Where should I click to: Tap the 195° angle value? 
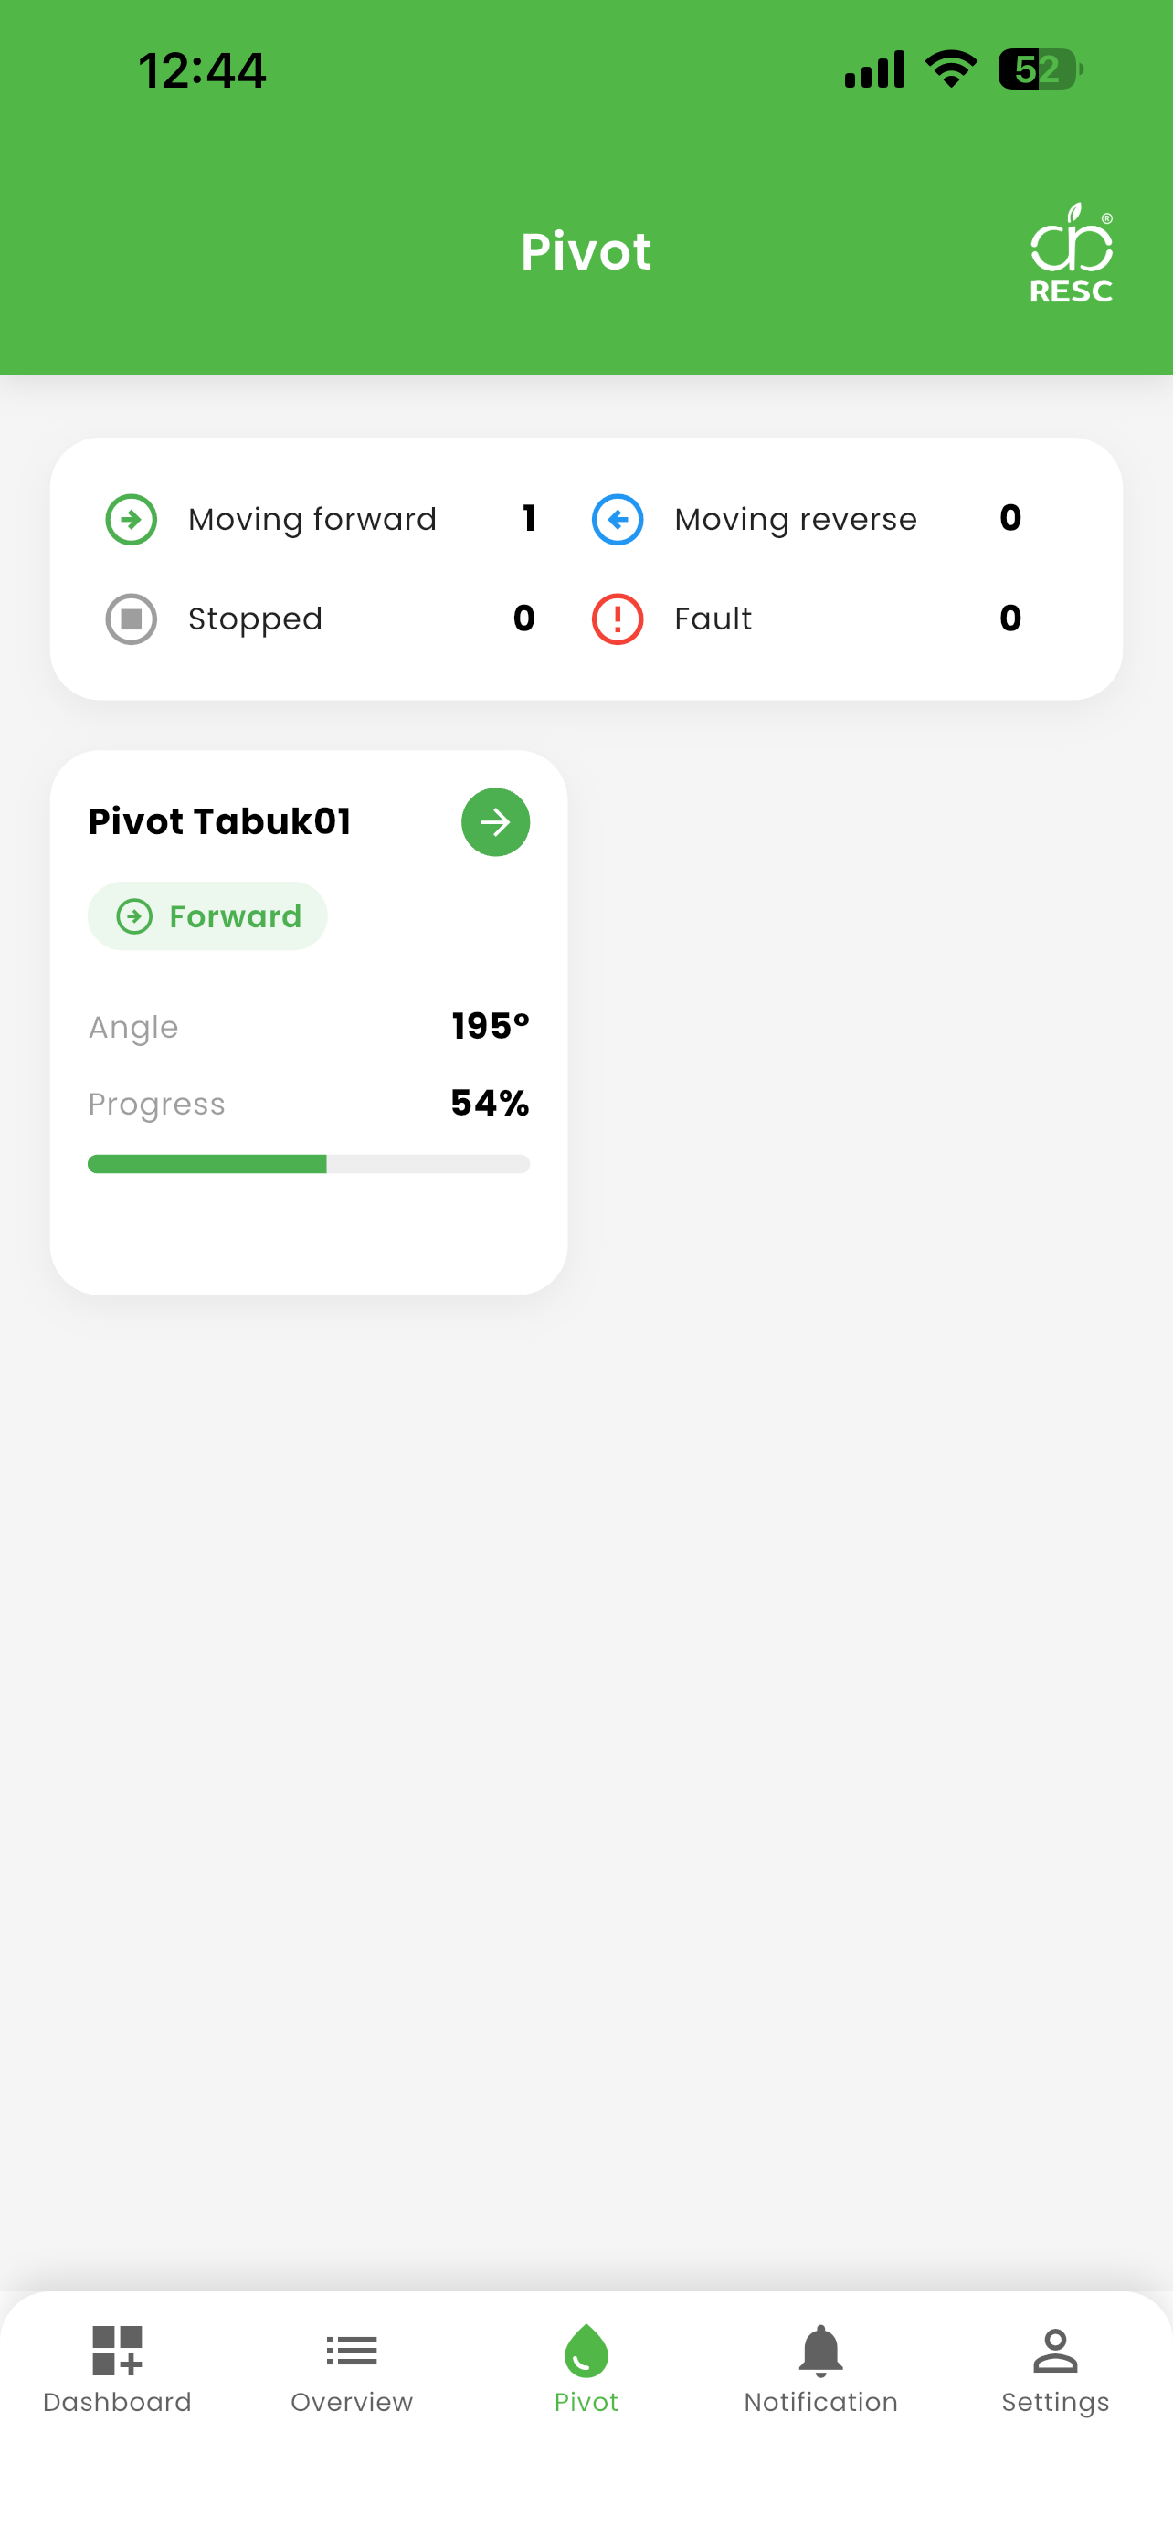491,1026
